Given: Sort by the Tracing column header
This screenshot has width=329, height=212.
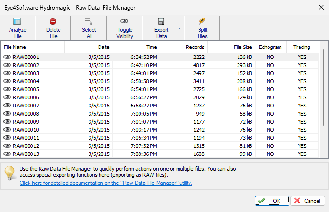Looking at the screenshot, I should click(302, 47).
